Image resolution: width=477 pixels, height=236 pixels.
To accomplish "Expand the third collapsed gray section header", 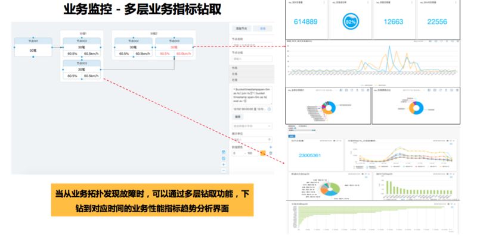I will coord(252,80).
